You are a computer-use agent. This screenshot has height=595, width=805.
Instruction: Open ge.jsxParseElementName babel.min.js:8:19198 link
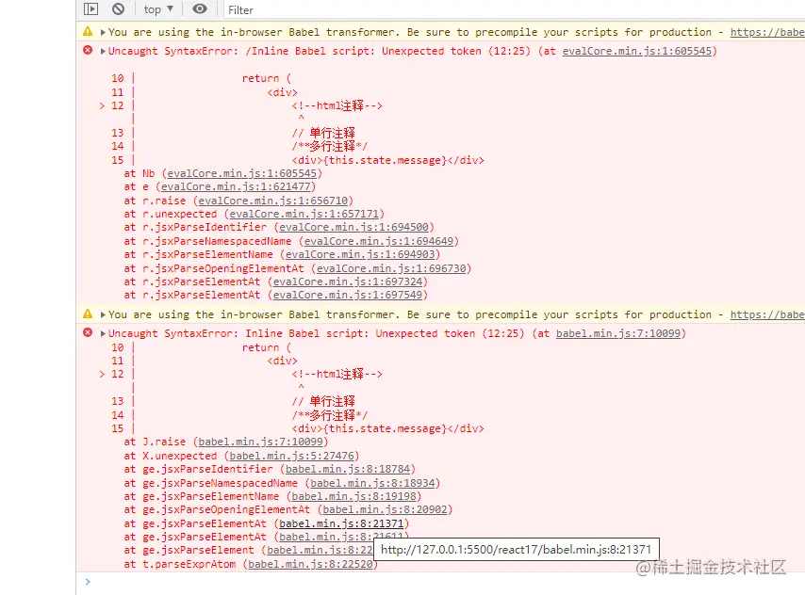click(x=353, y=496)
